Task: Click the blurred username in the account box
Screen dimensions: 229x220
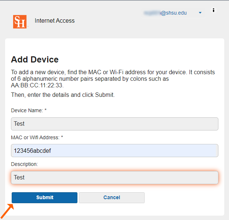Action: [152, 13]
